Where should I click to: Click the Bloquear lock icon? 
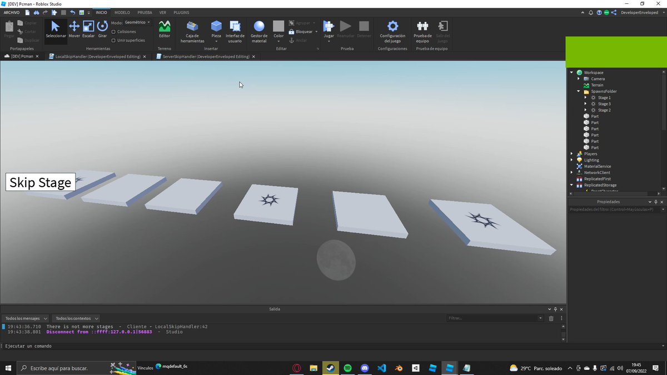(x=292, y=32)
